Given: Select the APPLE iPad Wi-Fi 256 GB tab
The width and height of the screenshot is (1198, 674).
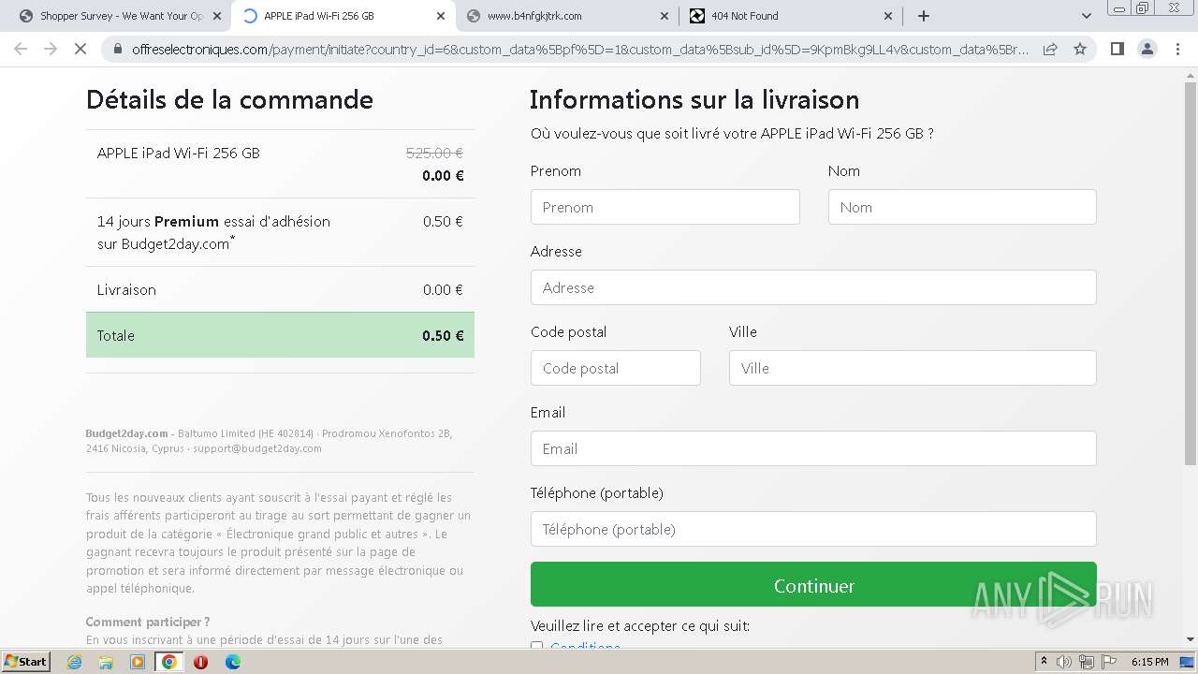Looking at the screenshot, I should coord(344,16).
